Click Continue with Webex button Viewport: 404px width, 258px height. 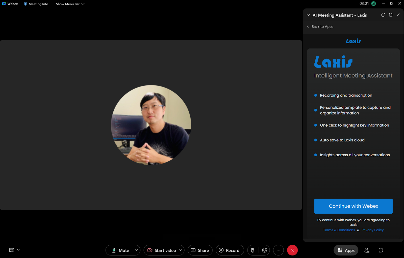353,206
